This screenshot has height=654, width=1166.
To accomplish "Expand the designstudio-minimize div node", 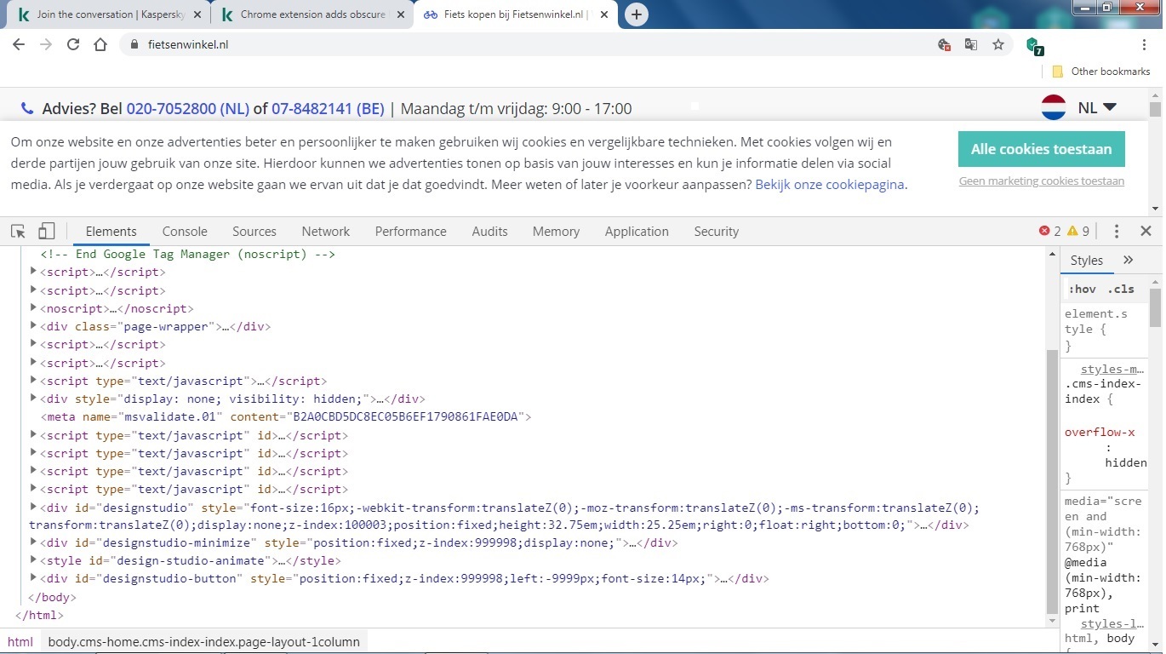I will [x=33, y=542].
